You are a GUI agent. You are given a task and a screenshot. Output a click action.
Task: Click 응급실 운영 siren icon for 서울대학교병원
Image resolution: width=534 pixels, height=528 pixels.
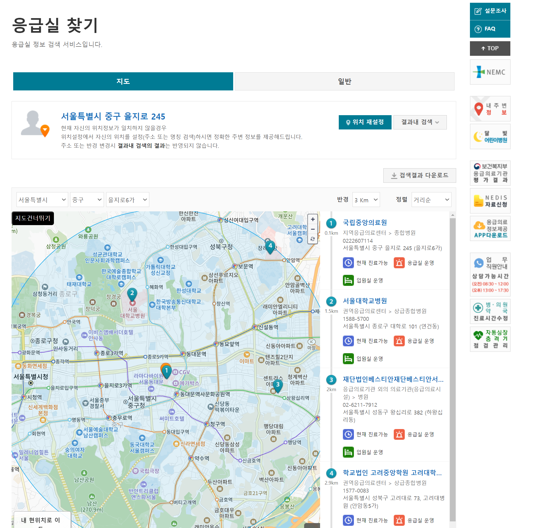399,341
